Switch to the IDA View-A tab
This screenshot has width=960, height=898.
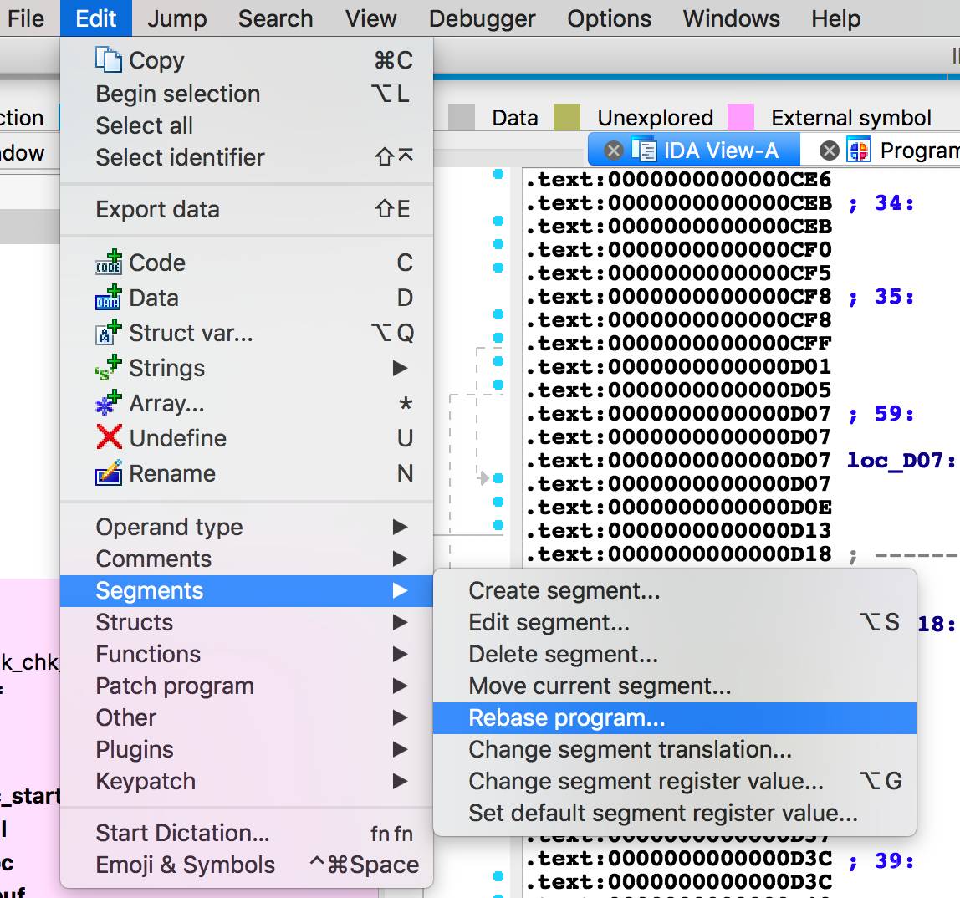coord(720,151)
